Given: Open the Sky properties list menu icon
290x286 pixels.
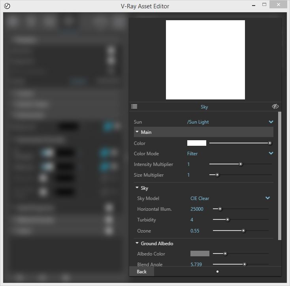Looking at the screenshot, I should [x=134, y=107].
